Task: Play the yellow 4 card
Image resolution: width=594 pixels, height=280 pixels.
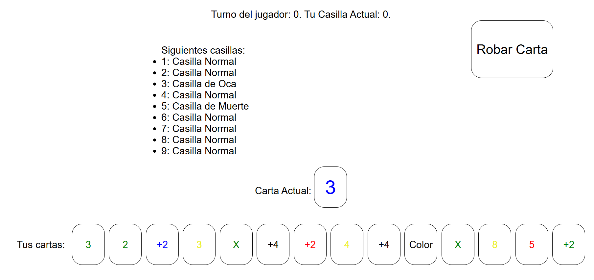Action: [x=347, y=244]
